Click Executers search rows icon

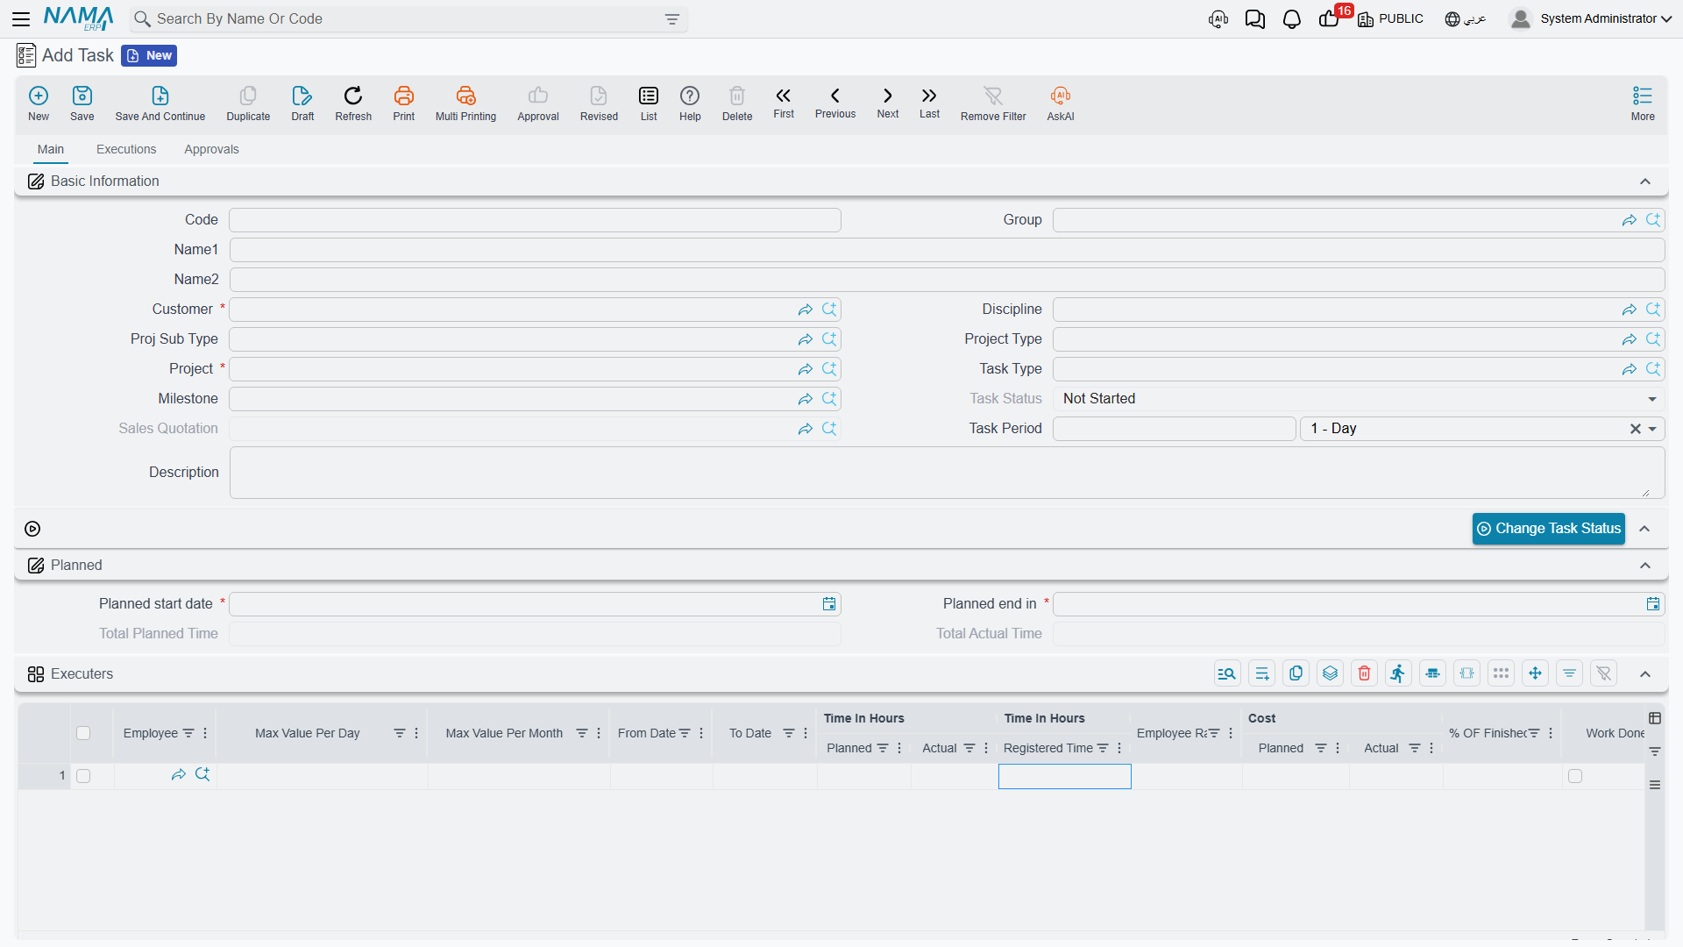click(1227, 673)
